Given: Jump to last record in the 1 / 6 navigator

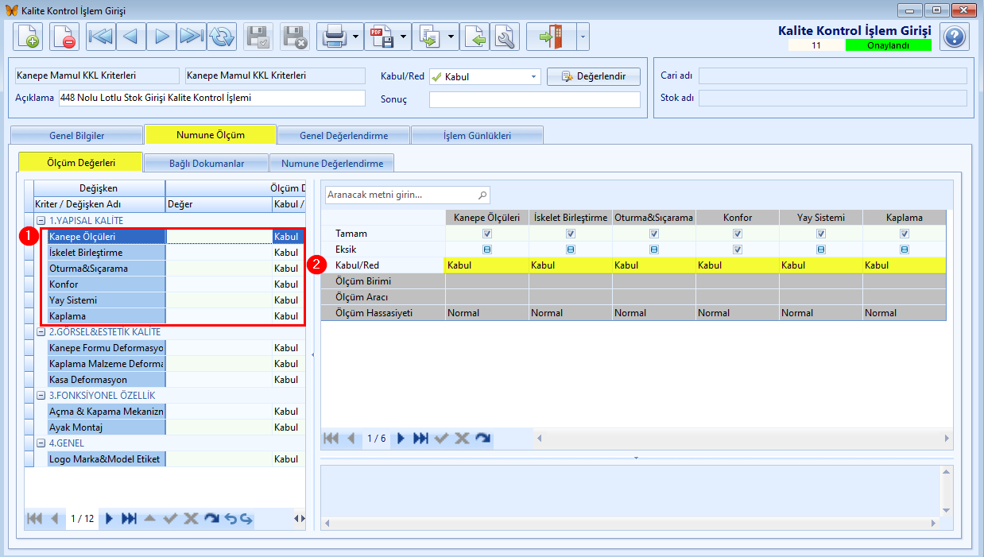Looking at the screenshot, I should coord(421,438).
